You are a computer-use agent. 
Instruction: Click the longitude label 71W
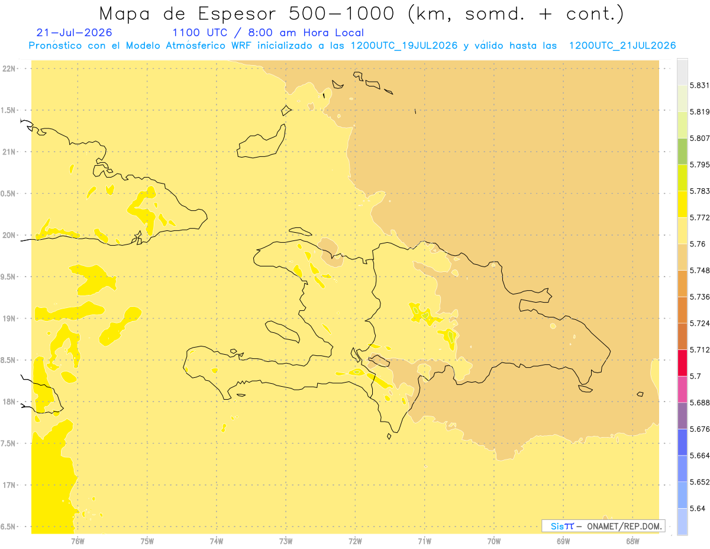[x=424, y=541]
